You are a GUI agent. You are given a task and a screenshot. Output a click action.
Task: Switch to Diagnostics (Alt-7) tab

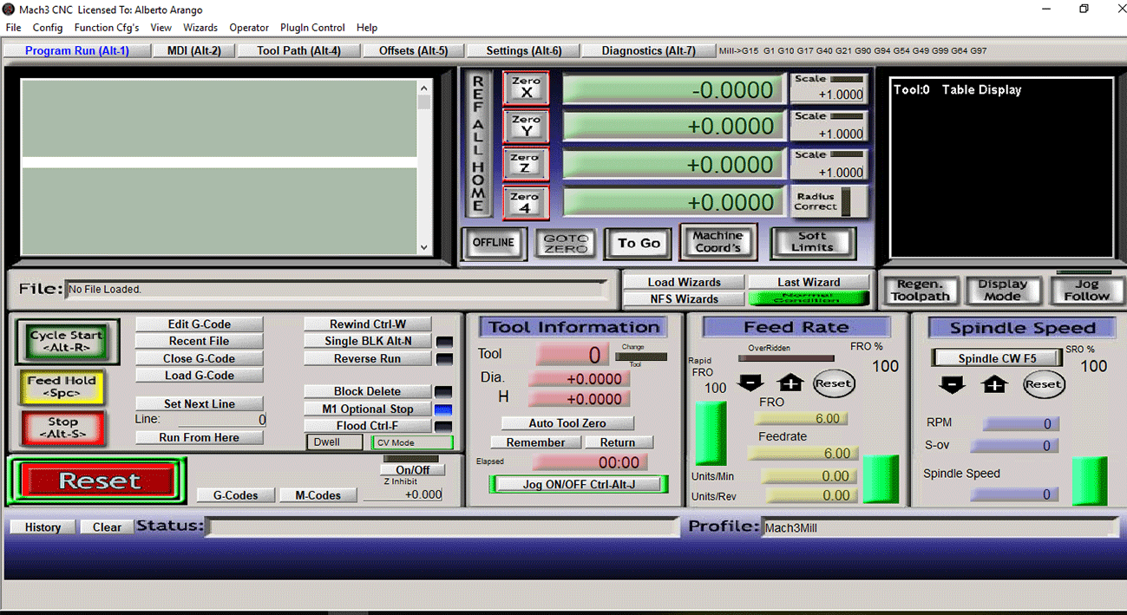tap(648, 50)
